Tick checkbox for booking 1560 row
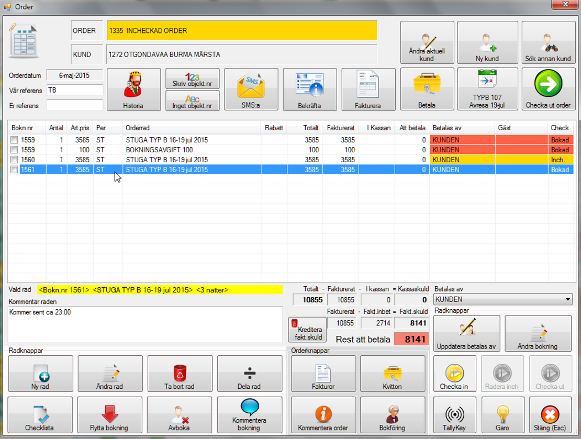Image resolution: width=581 pixels, height=439 pixels. click(14, 160)
